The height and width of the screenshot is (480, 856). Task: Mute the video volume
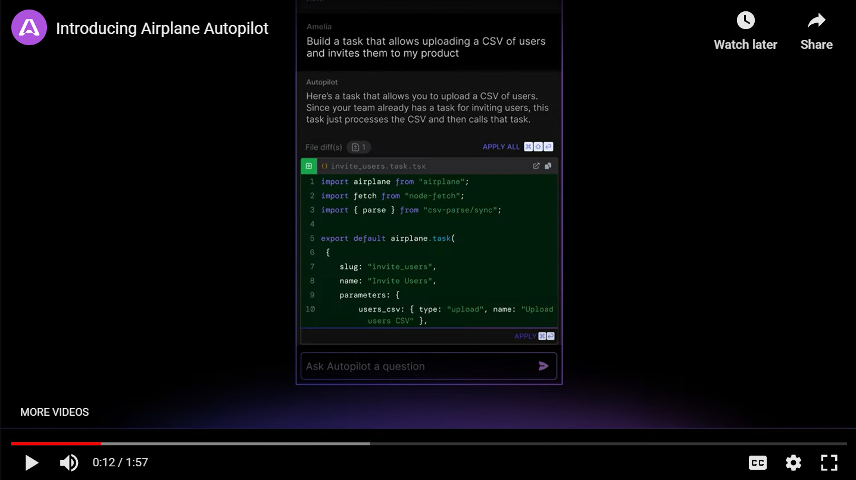(69, 462)
